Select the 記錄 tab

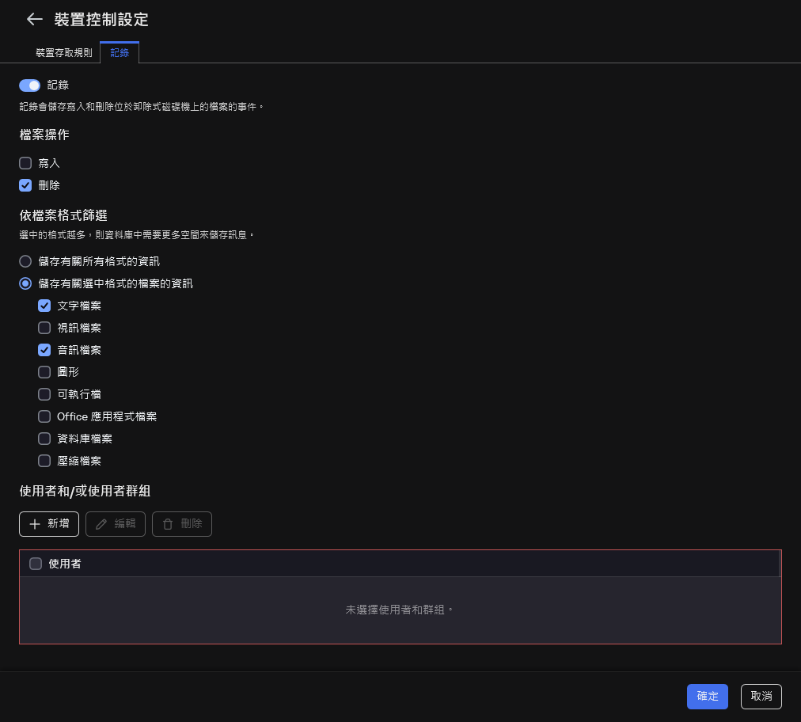[120, 52]
